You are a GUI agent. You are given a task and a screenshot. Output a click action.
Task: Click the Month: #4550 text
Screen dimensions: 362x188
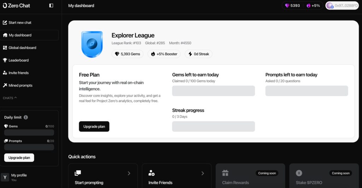[x=180, y=43]
